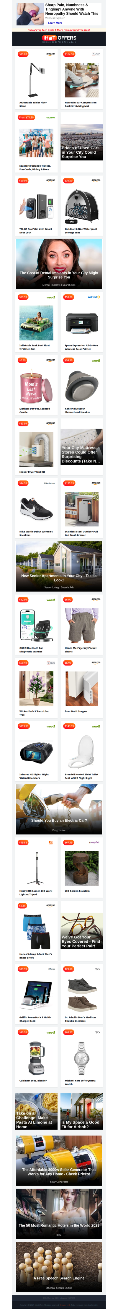Viewport: 118px width, 1309px height.
Task: Open the Learn More neuropathy link
Action: (54, 23)
